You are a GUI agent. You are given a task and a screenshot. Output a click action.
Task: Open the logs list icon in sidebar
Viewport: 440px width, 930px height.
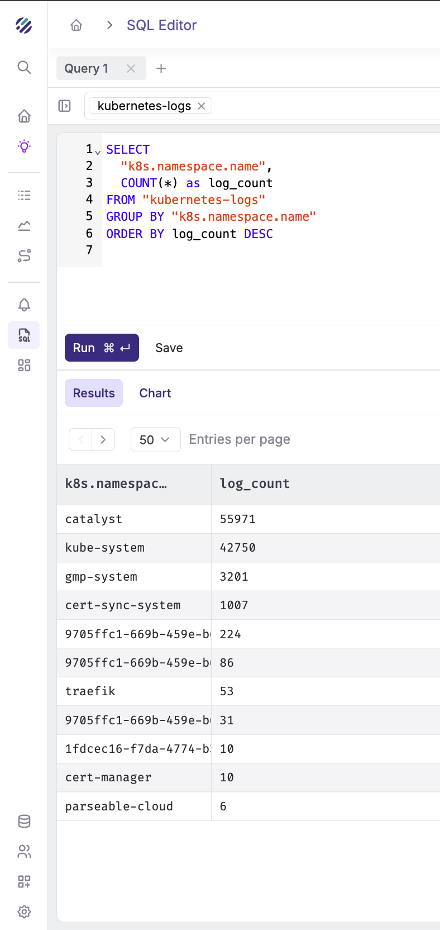pyautogui.click(x=24, y=195)
